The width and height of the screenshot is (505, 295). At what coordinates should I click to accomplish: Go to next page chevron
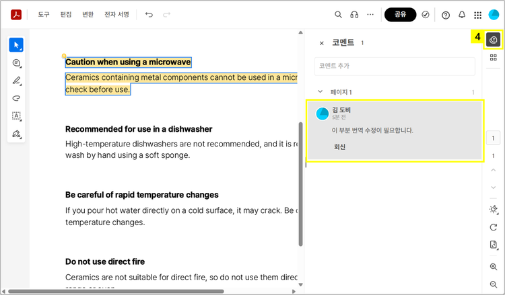pyautogui.click(x=493, y=187)
